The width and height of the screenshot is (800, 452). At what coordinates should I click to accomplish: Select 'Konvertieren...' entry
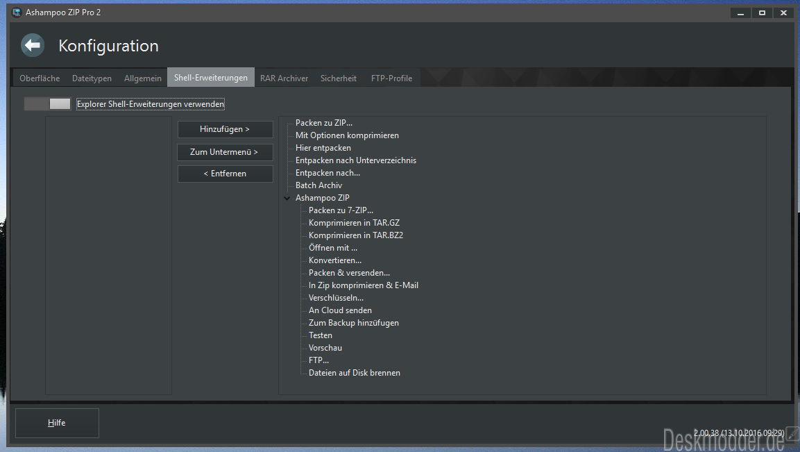click(x=334, y=260)
